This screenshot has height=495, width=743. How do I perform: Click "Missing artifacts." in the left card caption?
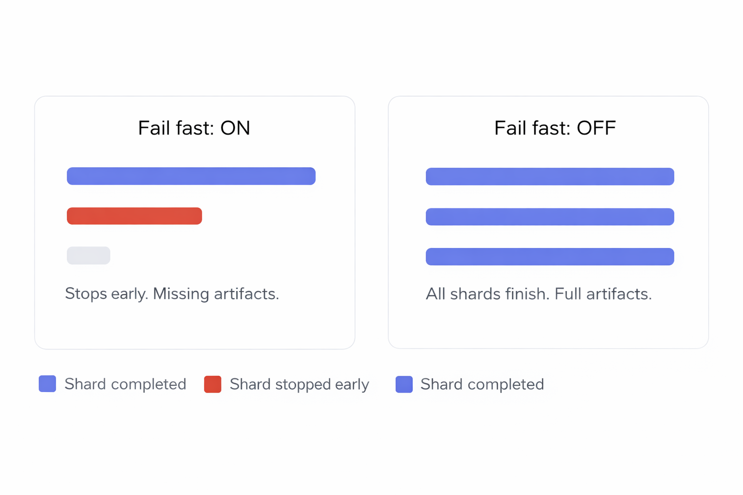pyautogui.click(x=216, y=293)
